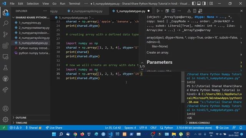Open Source Control view
This screenshot has width=246, height=138.
click(x=5, y=34)
